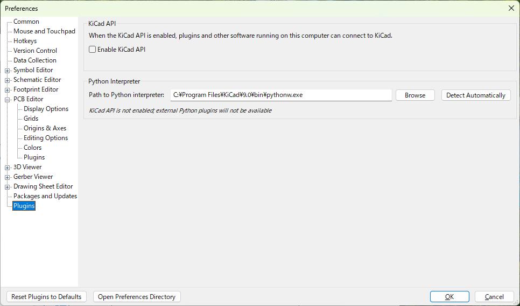Open Mouse and Touchpad settings

(45, 31)
